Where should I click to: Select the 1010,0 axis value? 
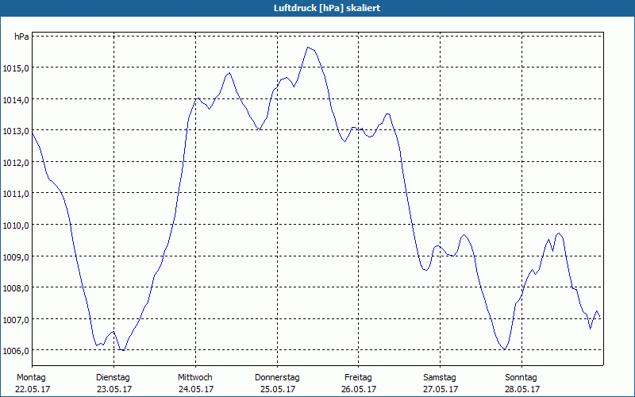point(16,225)
